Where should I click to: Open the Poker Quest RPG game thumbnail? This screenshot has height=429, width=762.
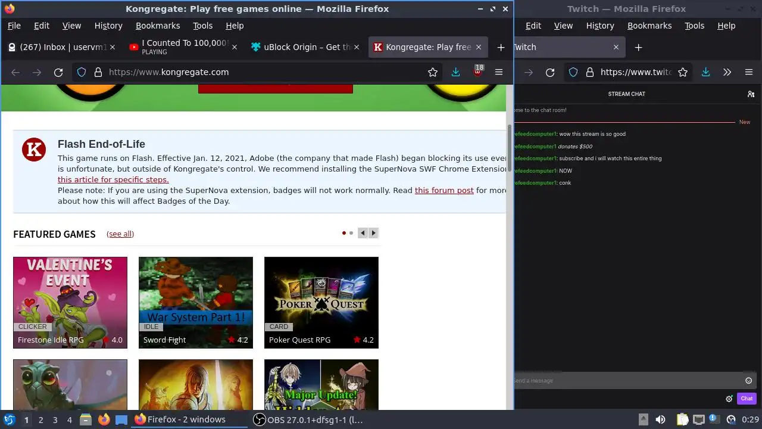point(321,303)
